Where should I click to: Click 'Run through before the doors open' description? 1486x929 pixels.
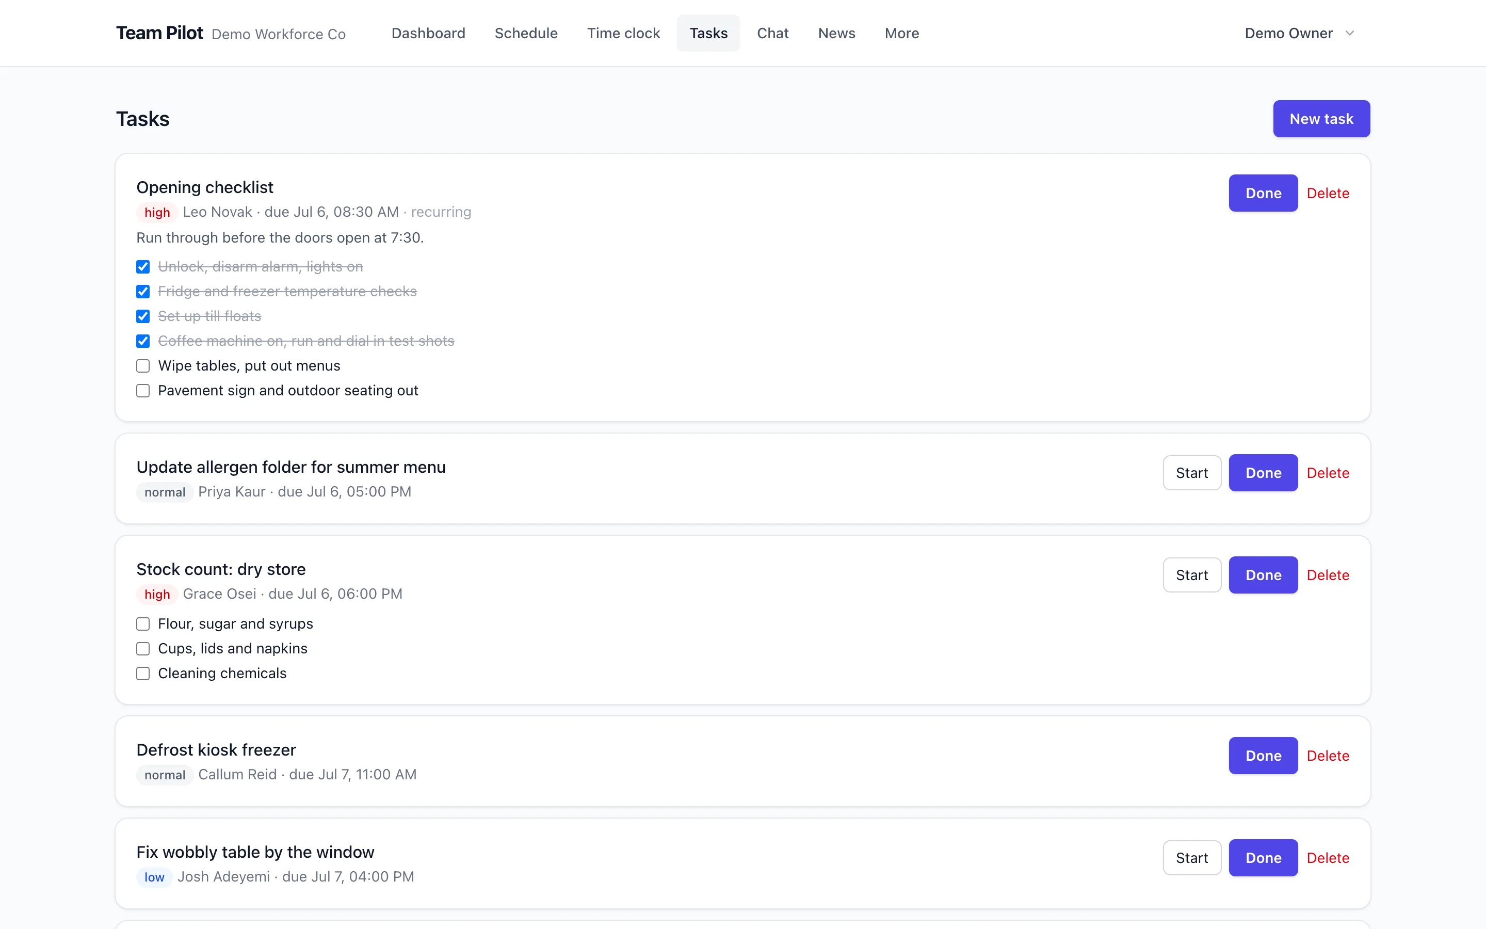[280, 237]
